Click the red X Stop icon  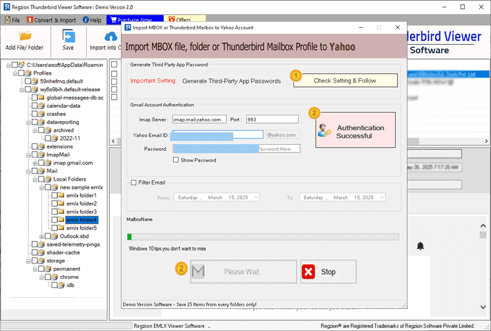click(x=309, y=272)
